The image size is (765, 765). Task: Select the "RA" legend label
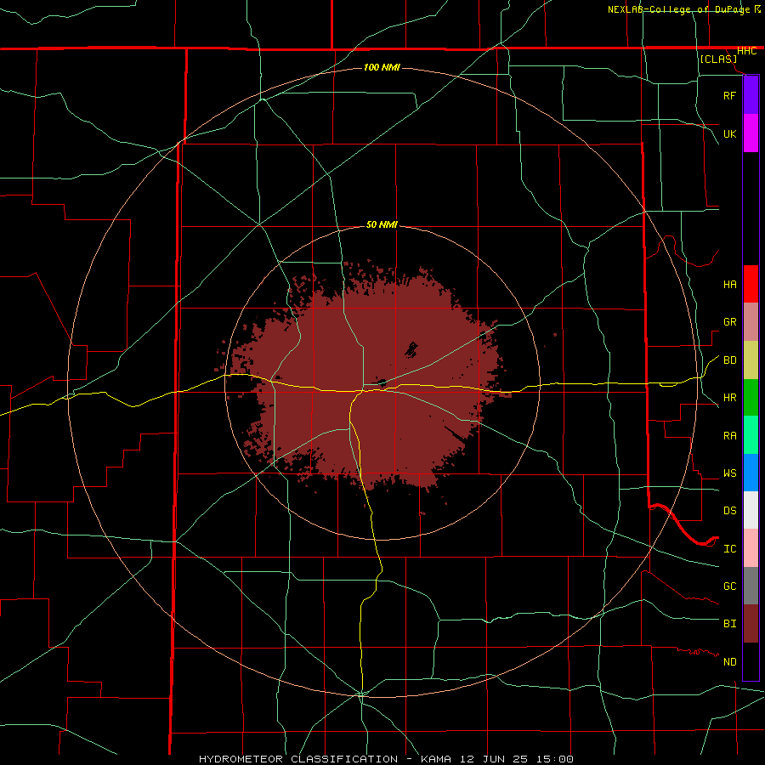(x=729, y=436)
